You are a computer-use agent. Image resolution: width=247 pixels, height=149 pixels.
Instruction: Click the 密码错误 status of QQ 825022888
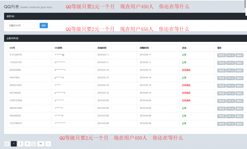[x=186, y=70]
